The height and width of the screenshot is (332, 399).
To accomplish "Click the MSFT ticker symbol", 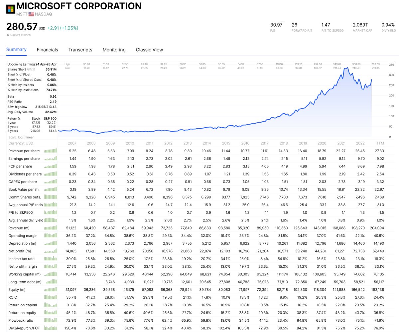I will 22,14.
